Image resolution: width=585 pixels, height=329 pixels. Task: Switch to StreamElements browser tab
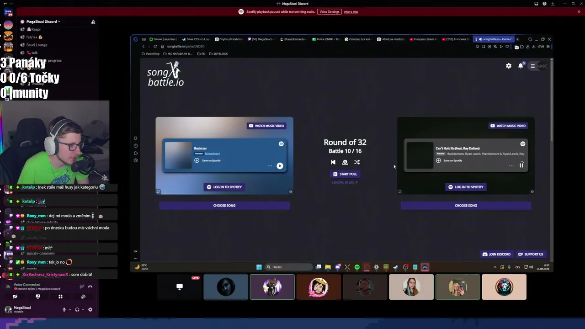[292, 39]
